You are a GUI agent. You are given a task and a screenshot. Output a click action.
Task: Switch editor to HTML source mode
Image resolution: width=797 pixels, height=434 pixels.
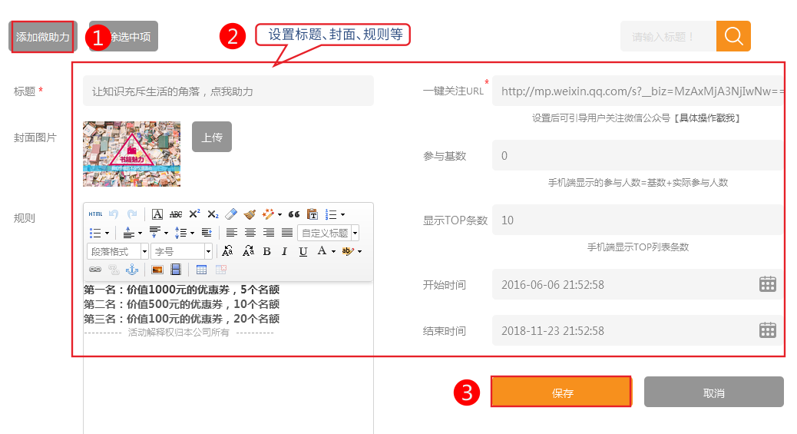click(x=95, y=214)
